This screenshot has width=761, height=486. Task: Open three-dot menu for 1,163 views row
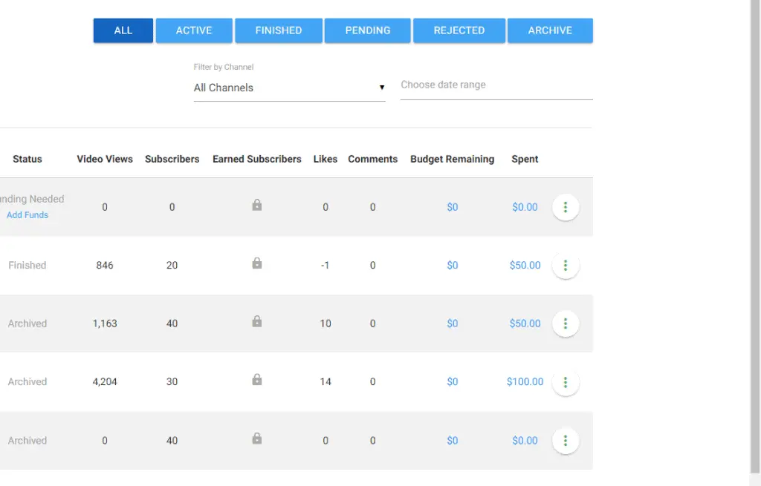(x=566, y=324)
